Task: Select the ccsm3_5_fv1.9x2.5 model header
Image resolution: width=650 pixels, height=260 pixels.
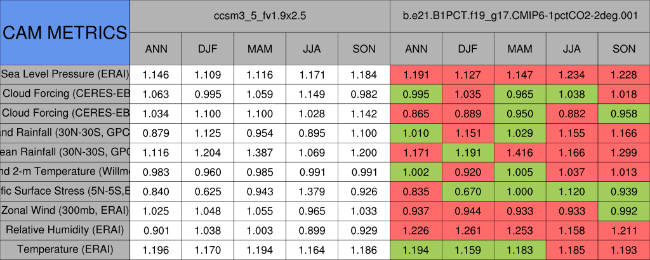Action: [x=260, y=16]
